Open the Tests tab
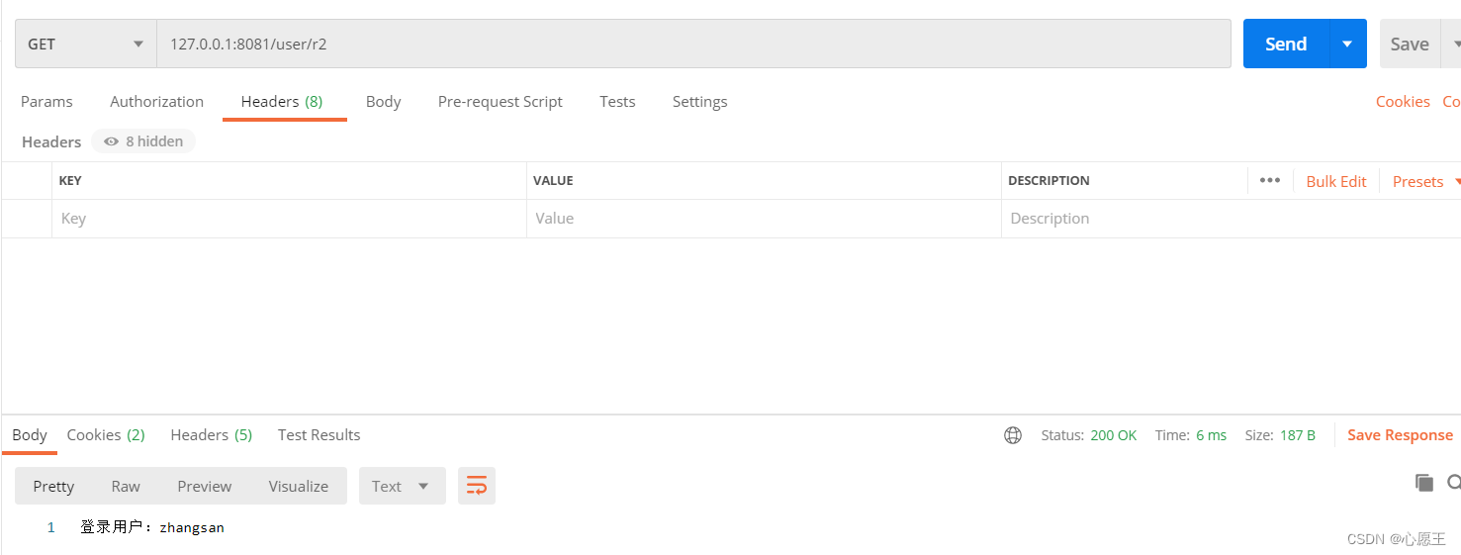Image resolution: width=1461 pixels, height=555 pixels. (617, 101)
